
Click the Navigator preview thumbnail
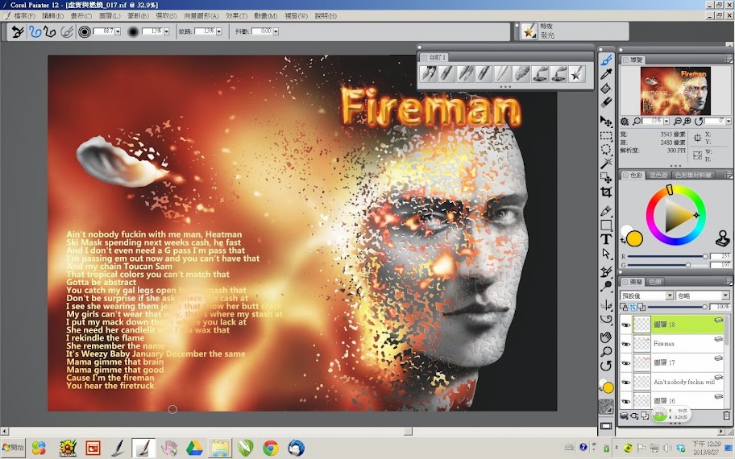point(675,90)
